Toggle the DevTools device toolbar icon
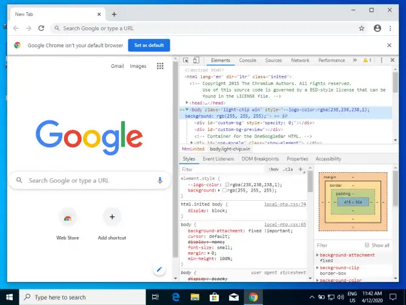Image resolution: width=406 pixels, height=305 pixels. point(196,60)
